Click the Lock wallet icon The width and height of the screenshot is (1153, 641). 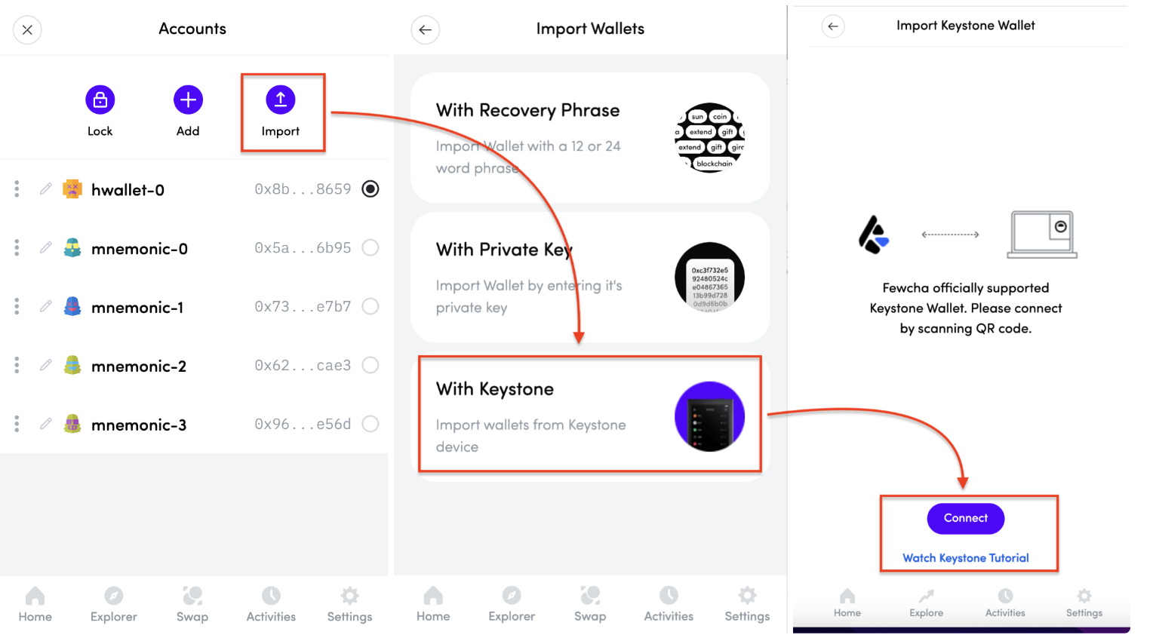(x=100, y=100)
